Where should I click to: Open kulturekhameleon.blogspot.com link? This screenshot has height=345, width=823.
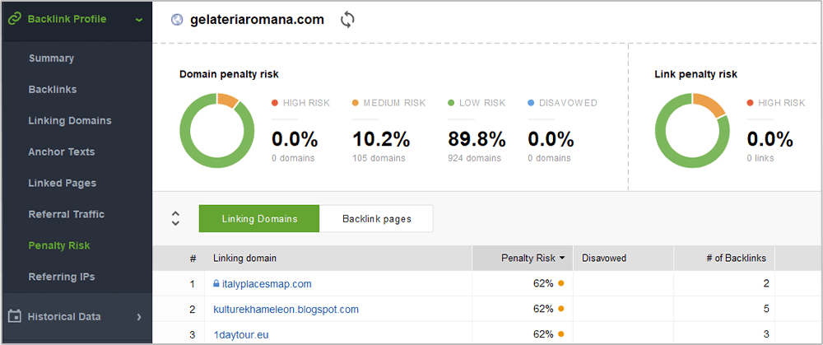pyautogui.click(x=286, y=310)
